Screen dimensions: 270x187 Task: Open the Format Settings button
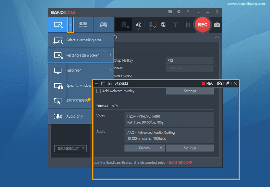click(x=190, y=148)
